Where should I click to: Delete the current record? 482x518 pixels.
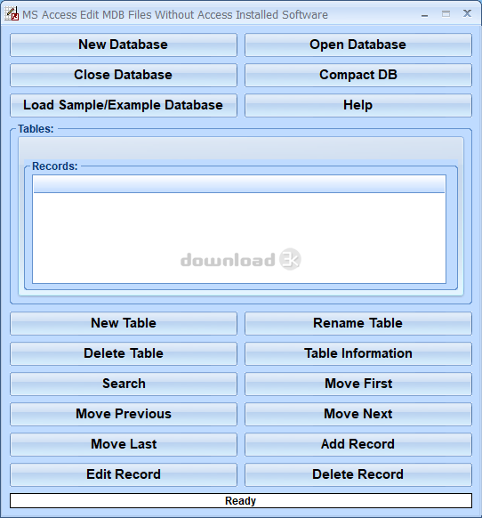click(x=358, y=475)
